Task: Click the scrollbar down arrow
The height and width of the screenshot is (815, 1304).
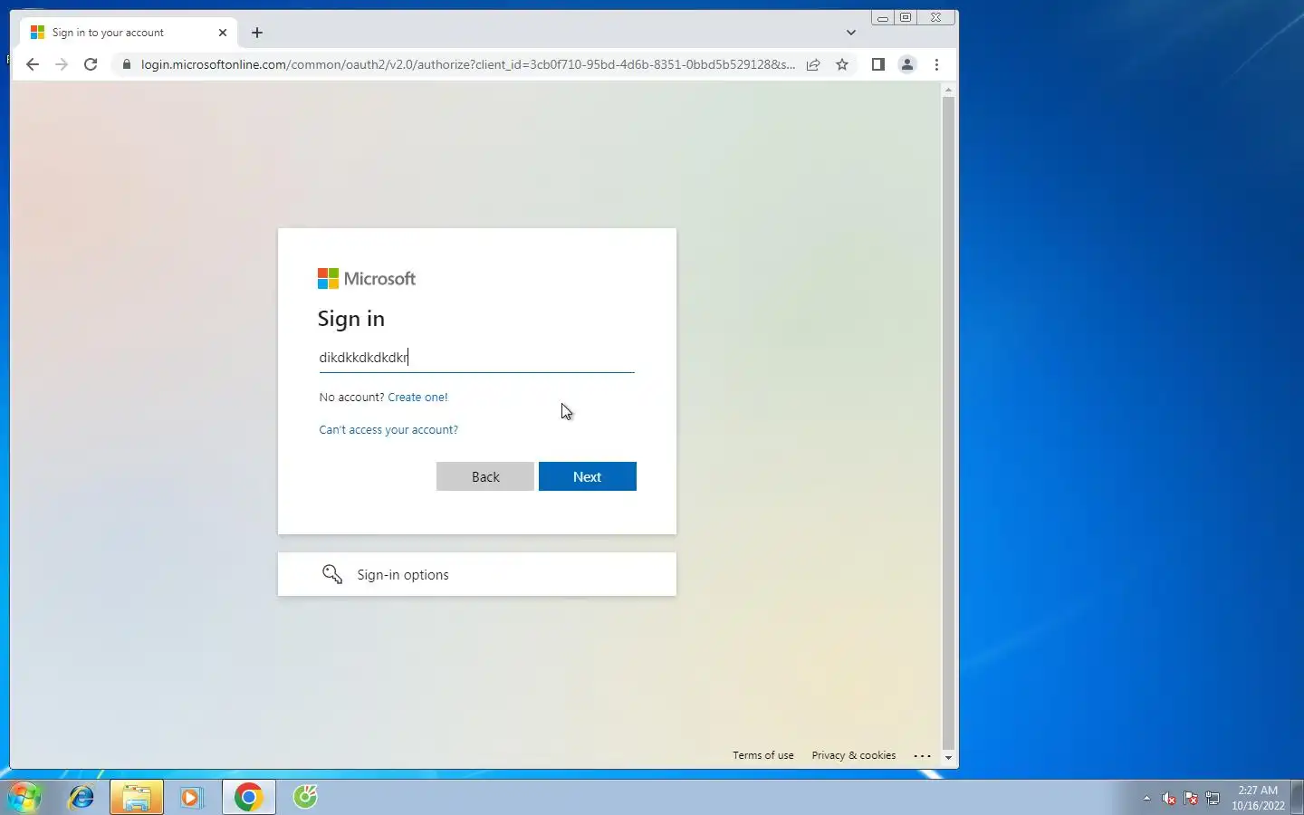Action: (x=948, y=758)
